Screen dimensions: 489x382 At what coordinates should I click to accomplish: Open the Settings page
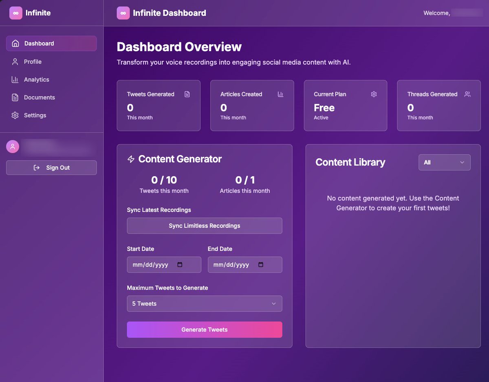pos(51,115)
